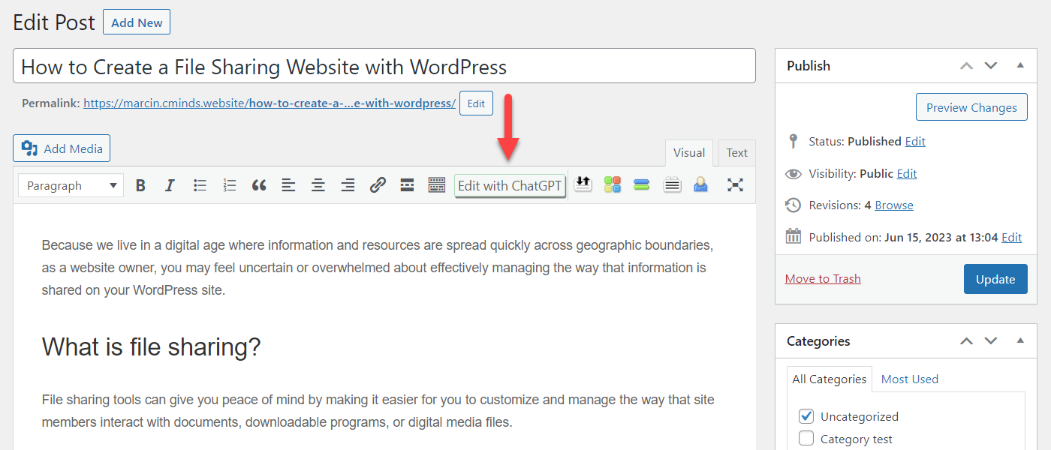Insert a bulleted list
Viewport: 1051px width, 450px height.
(200, 185)
